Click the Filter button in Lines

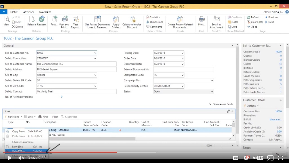tap(55, 117)
